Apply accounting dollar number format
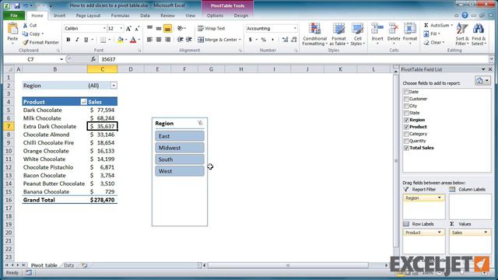The width and height of the screenshot is (498, 280). pyautogui.click(x=251, y=40)
